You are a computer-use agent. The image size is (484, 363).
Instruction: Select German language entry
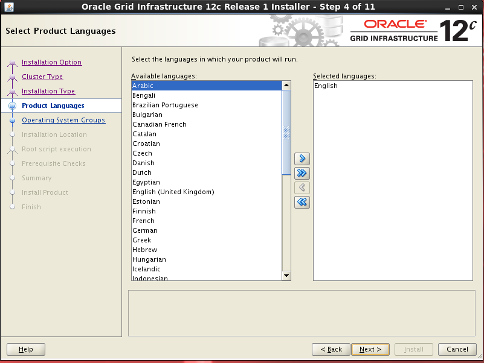click(207, 230)
